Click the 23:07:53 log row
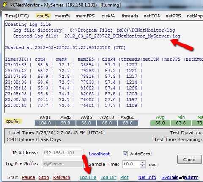The width and height of the screenshot is (203, 182). pyautogui.click(x=73, y=77)
